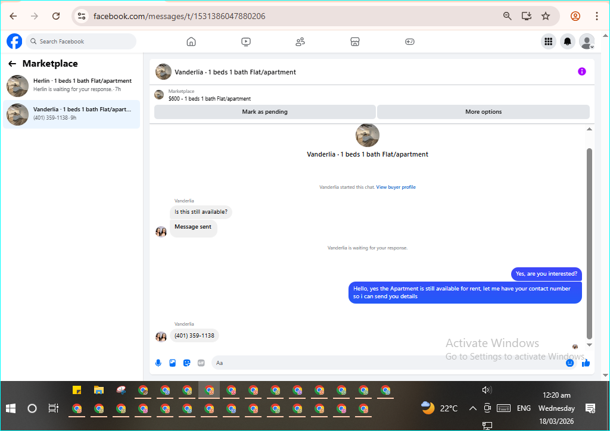Image resolution: width=610 pixels, height=431 pixels.
Task: Open the touch keyboard tray icon
Action: tap(503, 408)
